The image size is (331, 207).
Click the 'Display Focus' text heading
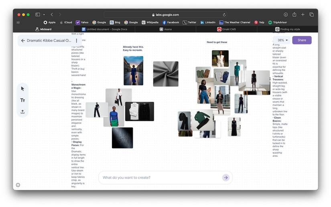click(77, 143)
